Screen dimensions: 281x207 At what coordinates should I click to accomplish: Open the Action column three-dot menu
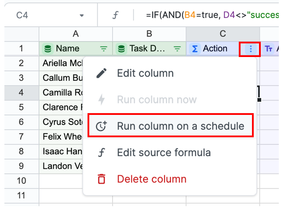tap(251, 49)
